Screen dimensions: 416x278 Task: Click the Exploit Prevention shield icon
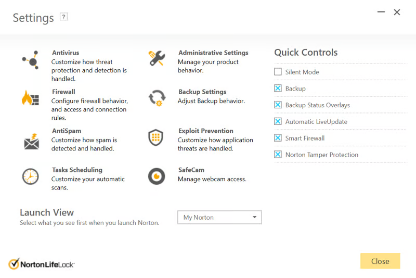click(156, 137)
